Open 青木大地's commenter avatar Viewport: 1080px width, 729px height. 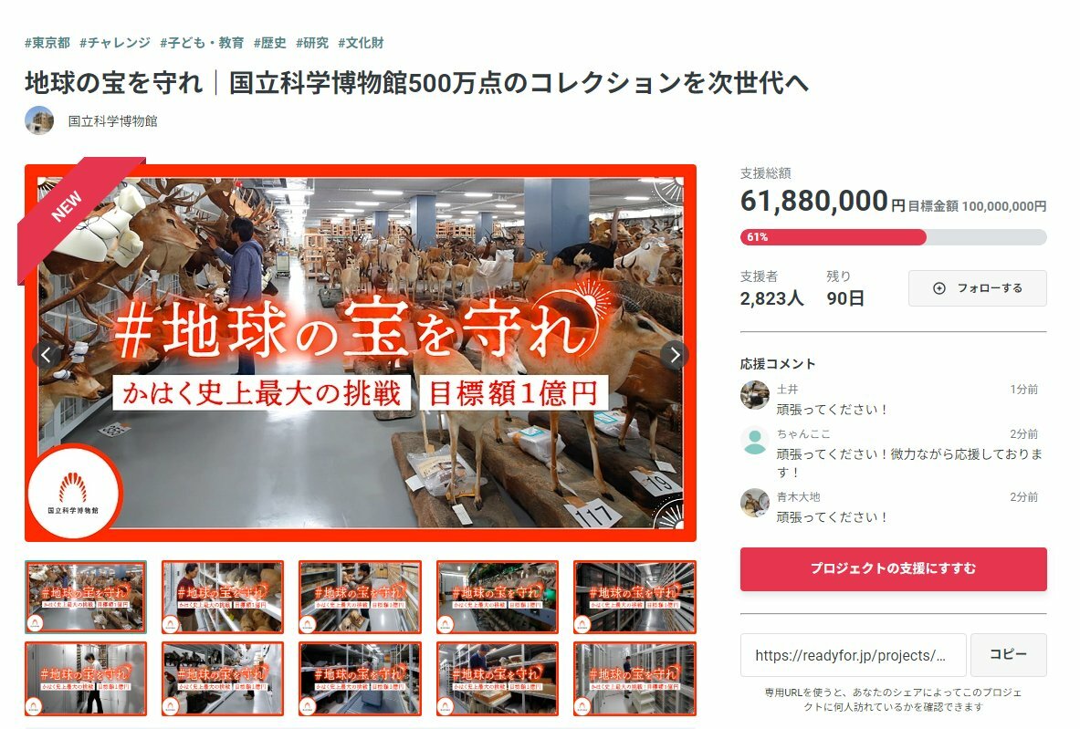755,503
